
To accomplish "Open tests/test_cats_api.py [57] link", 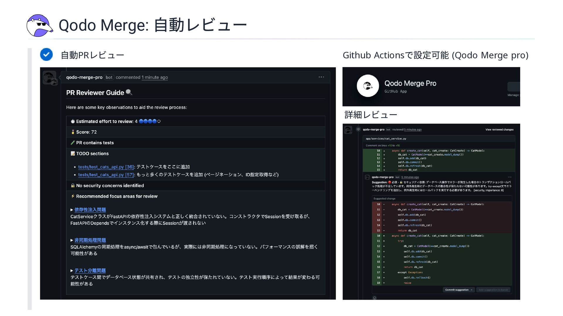I will [106, 175].
